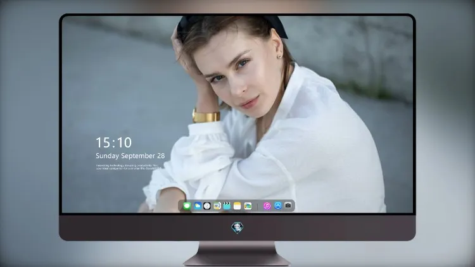Launch the blue App Store icon
The width and height of the screenshot is (475, 267).
[278, 206]
